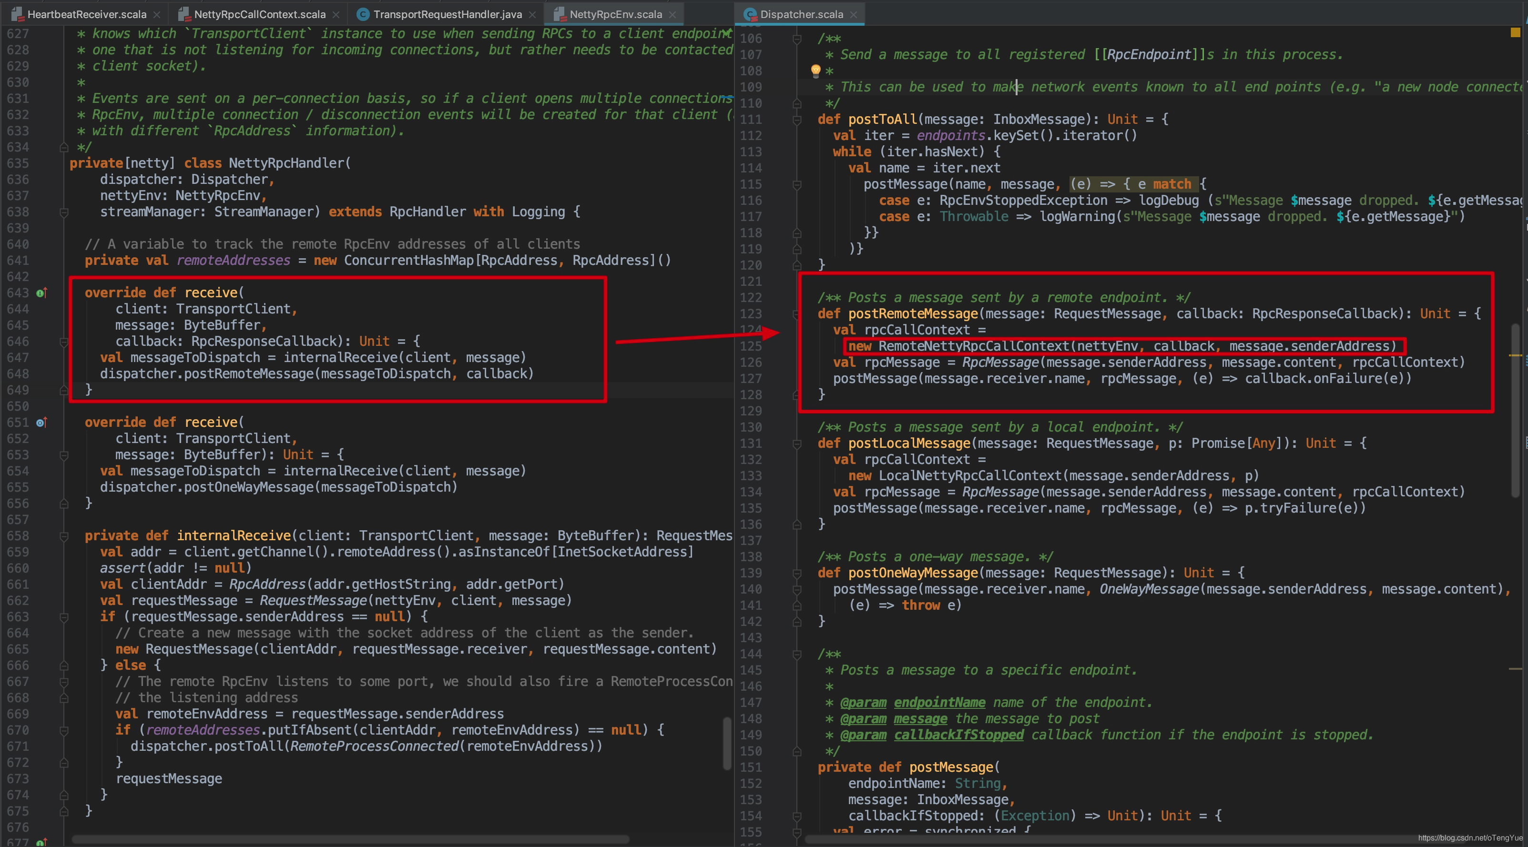Close the HeartbeatReceiver.scala tab
Screen dimensions: 1528x847
(x=157, y=15)
